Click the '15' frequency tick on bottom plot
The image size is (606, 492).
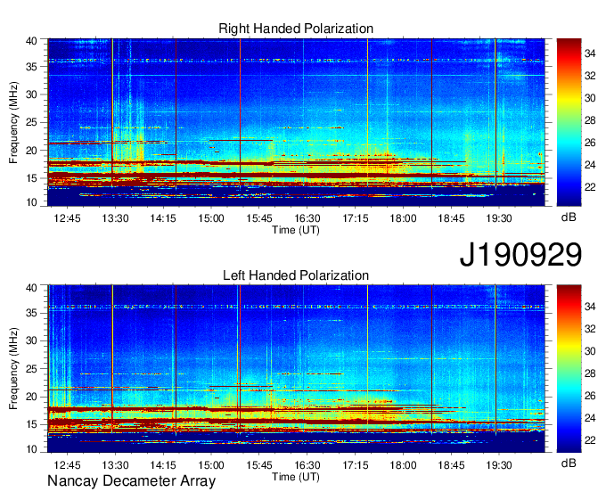click(31, 424)
